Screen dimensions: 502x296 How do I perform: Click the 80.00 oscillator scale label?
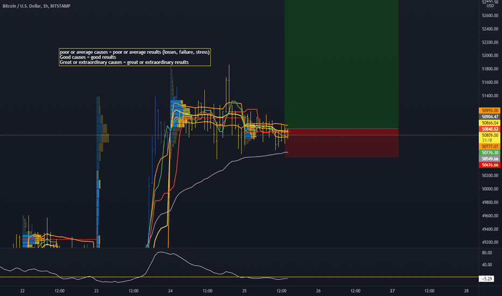pyautogui.click(x=486, y=253)
